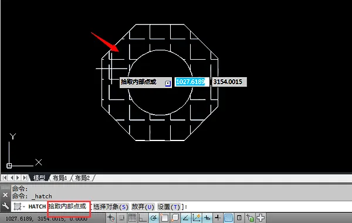352x223 pixels.
Task: Toggle Grid Display status bar icon
Action: click(x=132, y=218)
